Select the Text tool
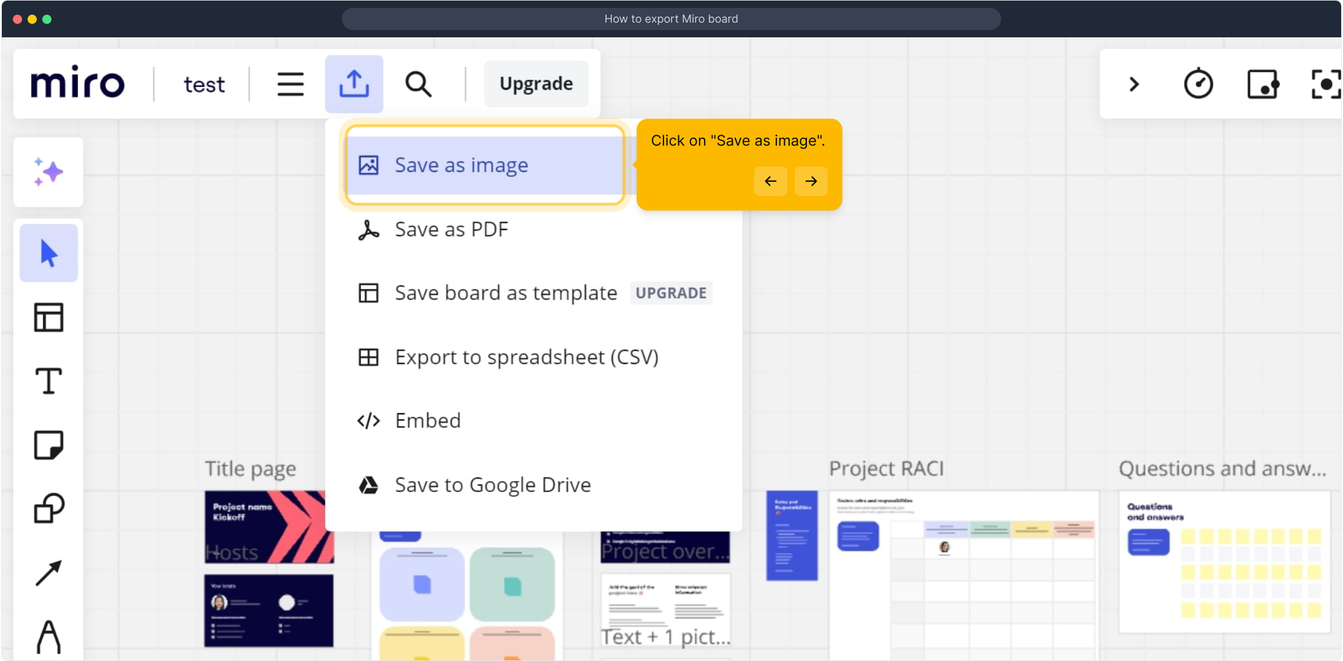Viewport: 1343px width, 661px height. click(48, 381)
